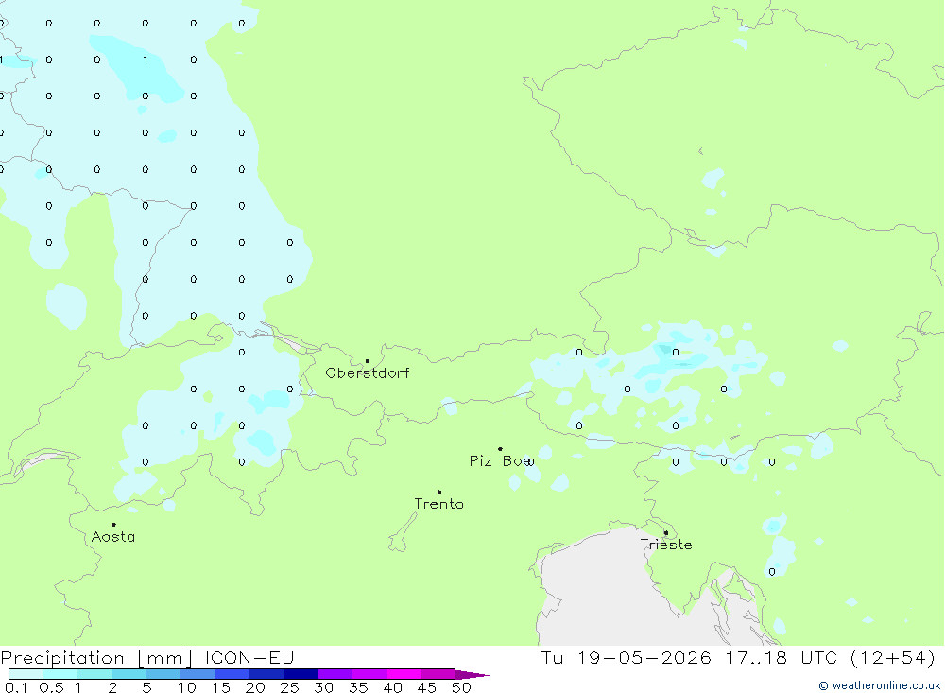This screenshot has width=945, height=693.
Task: Click the Trieste location dot marker
Action: tap(666, 532)
